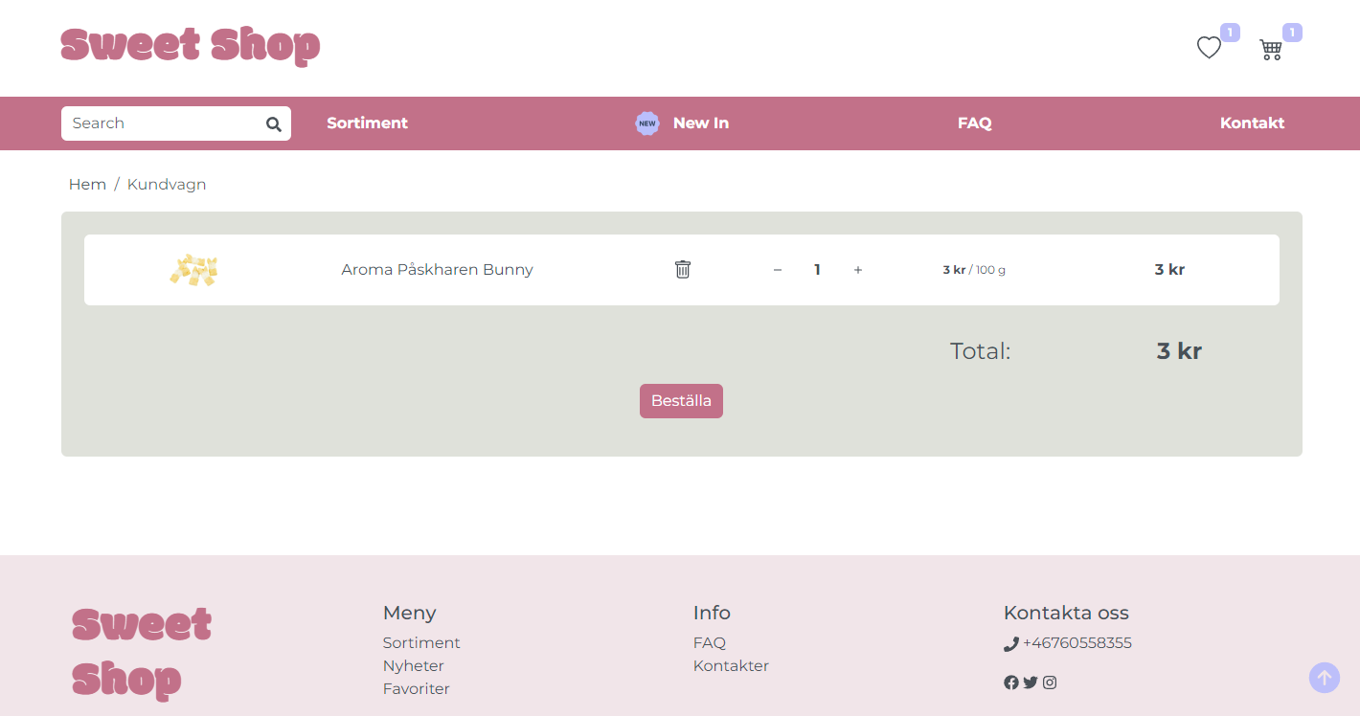Open Favoriter link in footer menu
This screenshot has width=1360, height=716.
click(416, 689)
